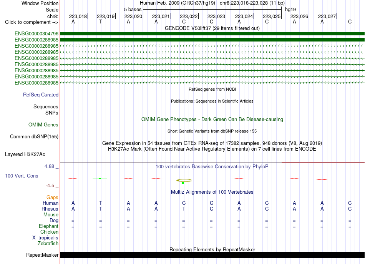Click the Scale label
The image size is (365, 264).
tap(52, 10)
